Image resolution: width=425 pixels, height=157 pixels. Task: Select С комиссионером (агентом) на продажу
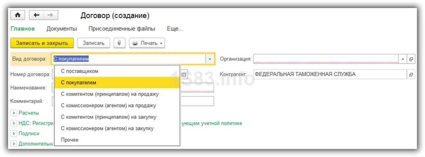(x=117, y=105)
